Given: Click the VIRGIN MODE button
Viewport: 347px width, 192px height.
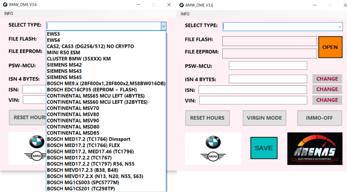Looking at the screenshot, I should 264,118.
